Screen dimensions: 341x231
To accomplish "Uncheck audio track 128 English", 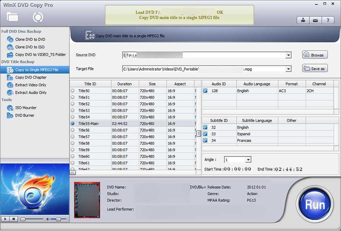I will click(x=205, y=91).
